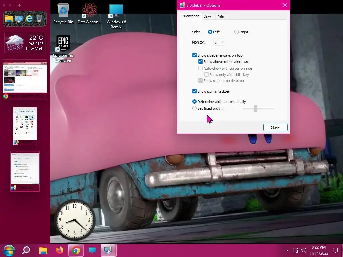Screen dimensions: 343x257
Task: Switch to the Orientation tab
Action: [x=190, y=16]
